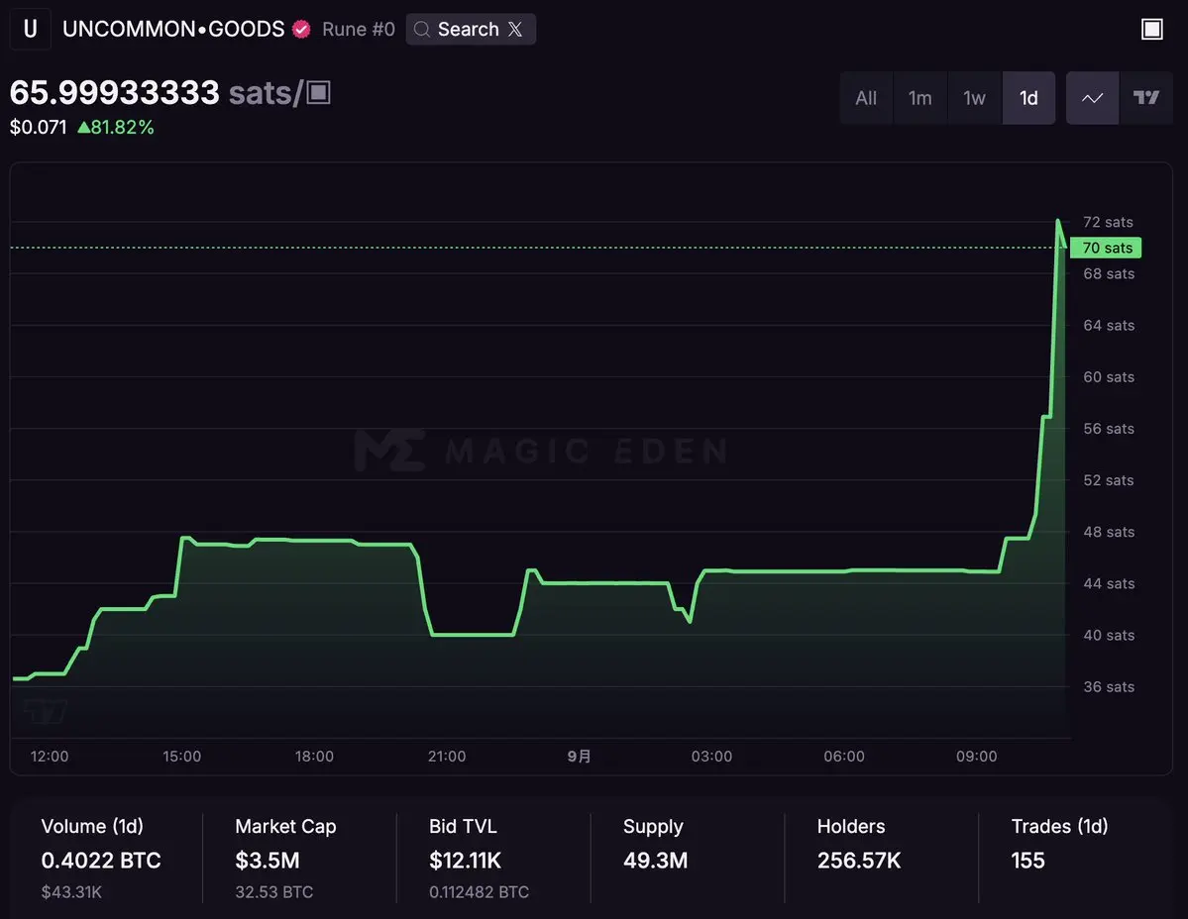Image resolution: width=1188 pixels, height=919 pixels.
Task: Click the 09:00 time axis label
Action: 977,757
